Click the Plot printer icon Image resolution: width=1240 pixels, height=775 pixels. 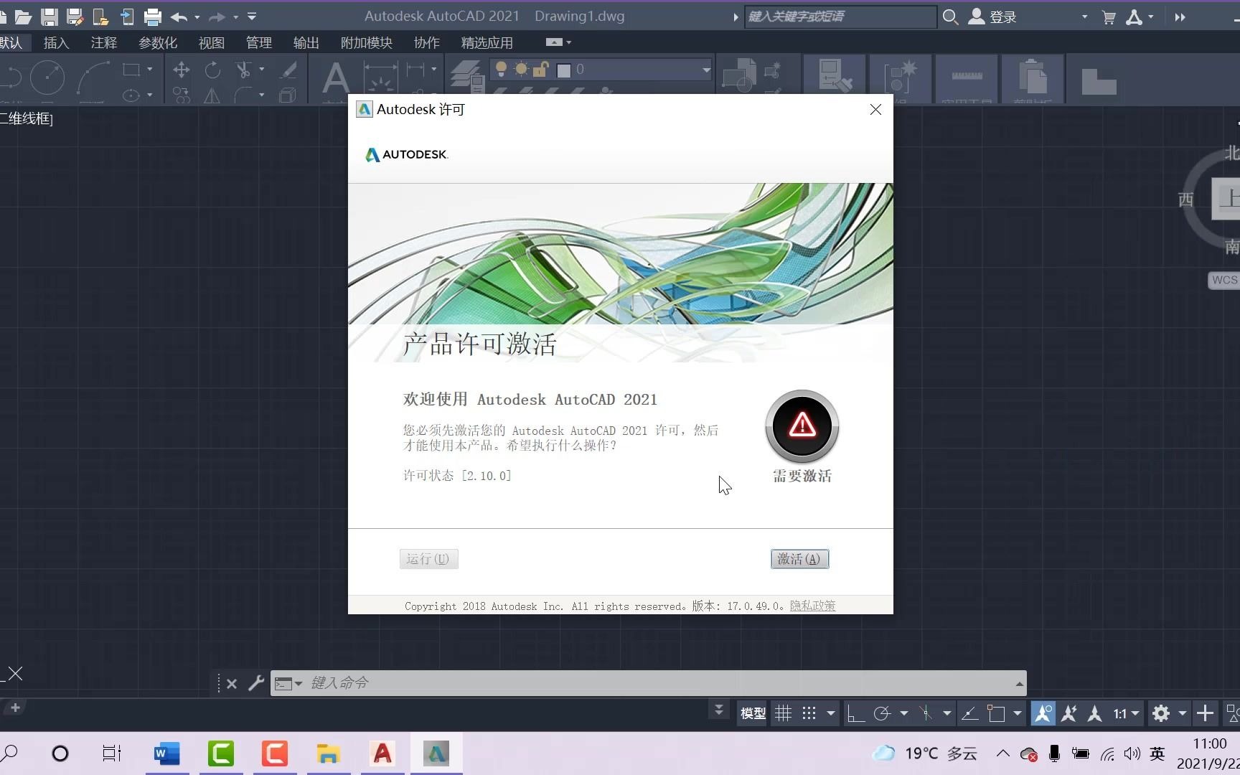point(152,17)
